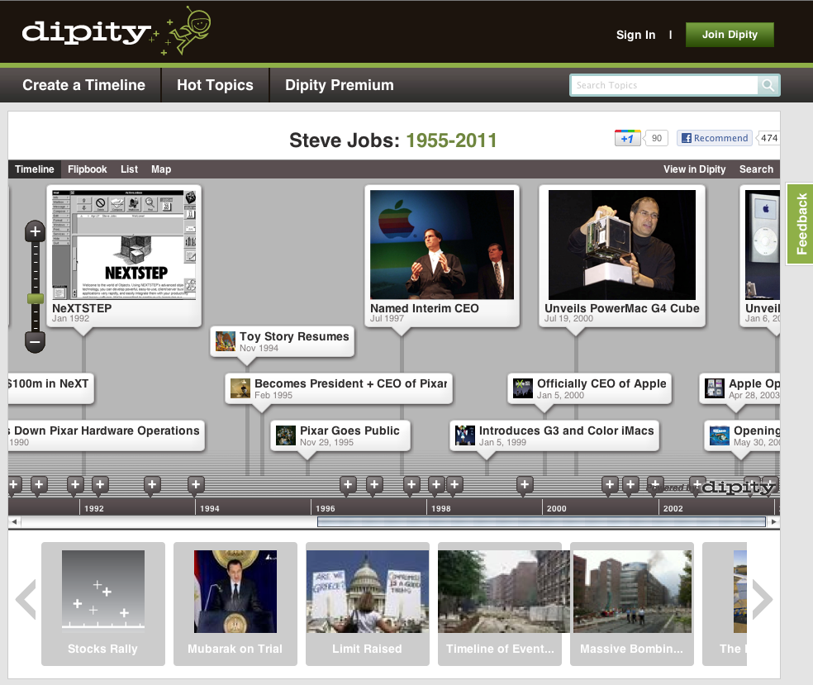813x685 pixels.
Task: Open Introduces G3 and Color iMacs icon
Action: point(464,435)
